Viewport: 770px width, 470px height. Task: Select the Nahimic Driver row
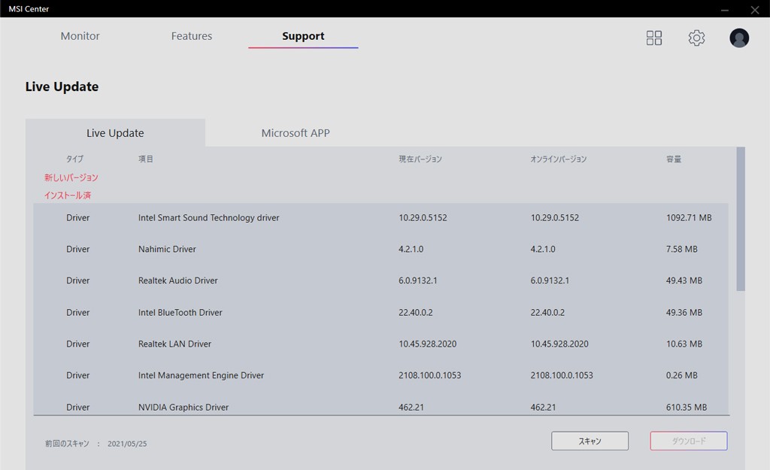167,250
